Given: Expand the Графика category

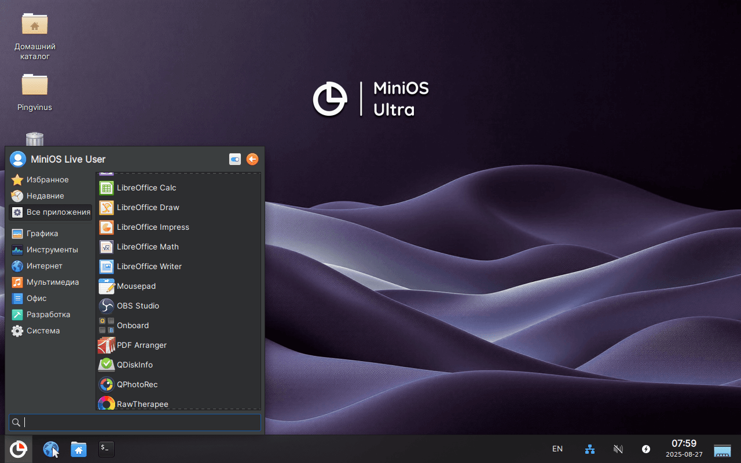Looking at the screenshot, I should point(42,234).
